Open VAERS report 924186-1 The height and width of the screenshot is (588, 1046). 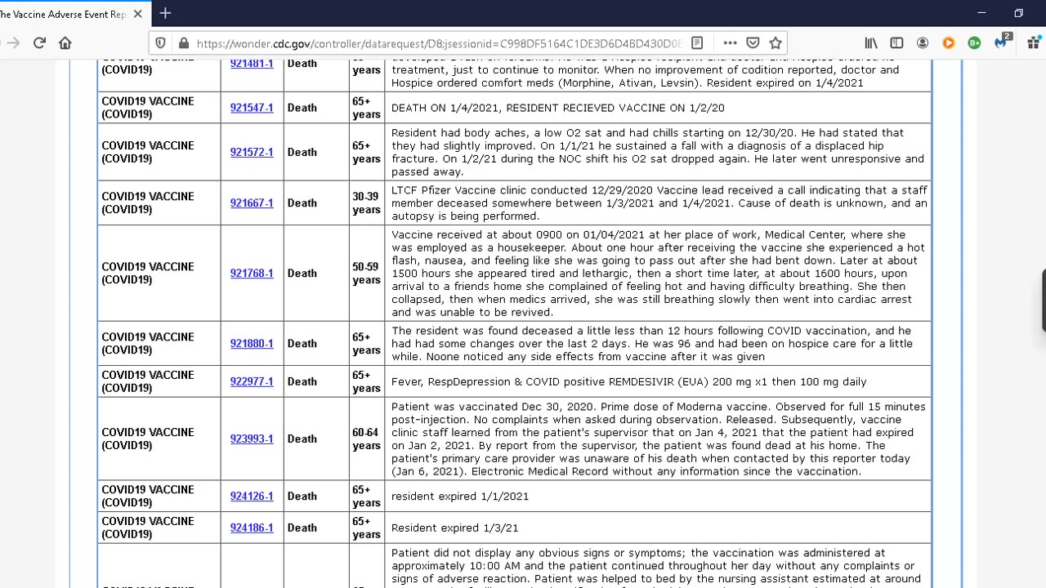(x=252, y=528)
